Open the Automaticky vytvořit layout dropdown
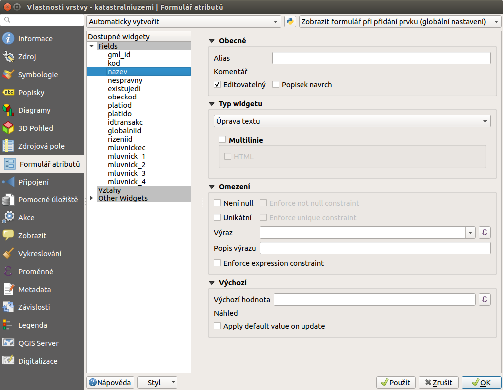 184,22
